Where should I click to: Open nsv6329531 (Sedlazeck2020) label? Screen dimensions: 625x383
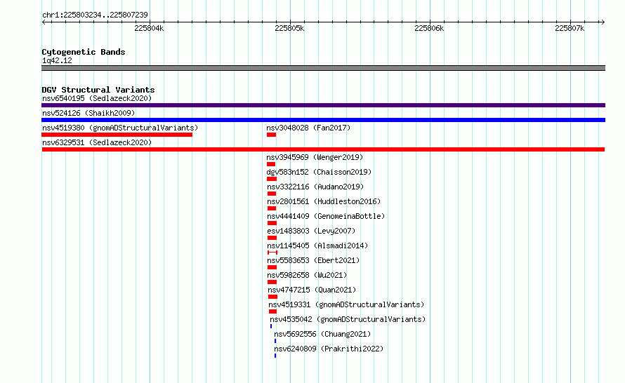[97, 142]
